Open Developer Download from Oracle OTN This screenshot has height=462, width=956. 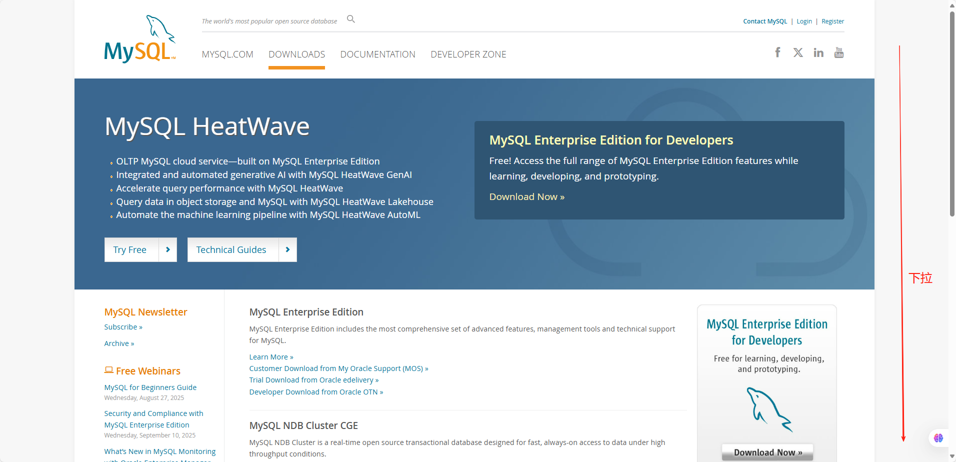316,392
